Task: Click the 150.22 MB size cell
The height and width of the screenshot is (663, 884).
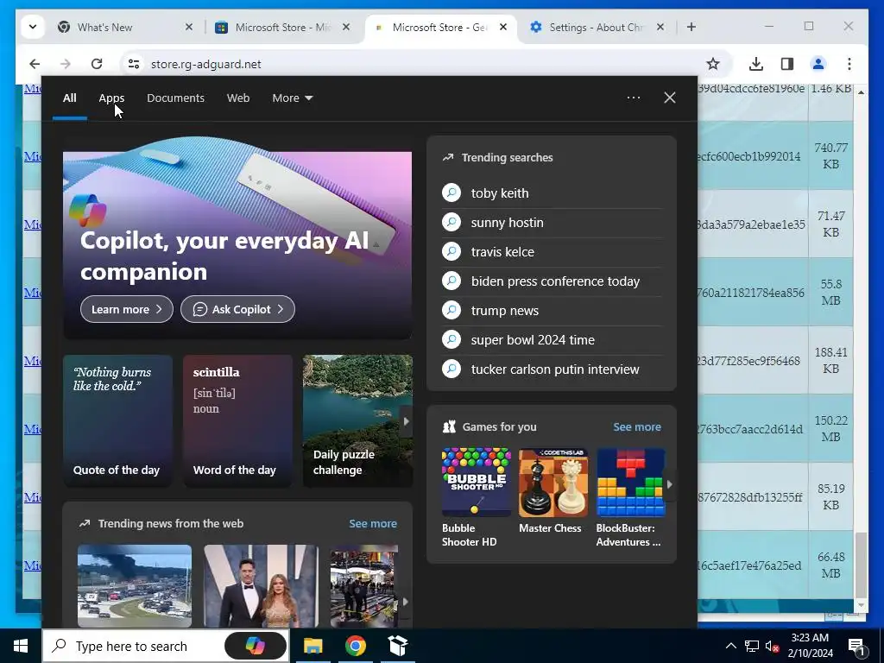Action: [x=831, y=428]
